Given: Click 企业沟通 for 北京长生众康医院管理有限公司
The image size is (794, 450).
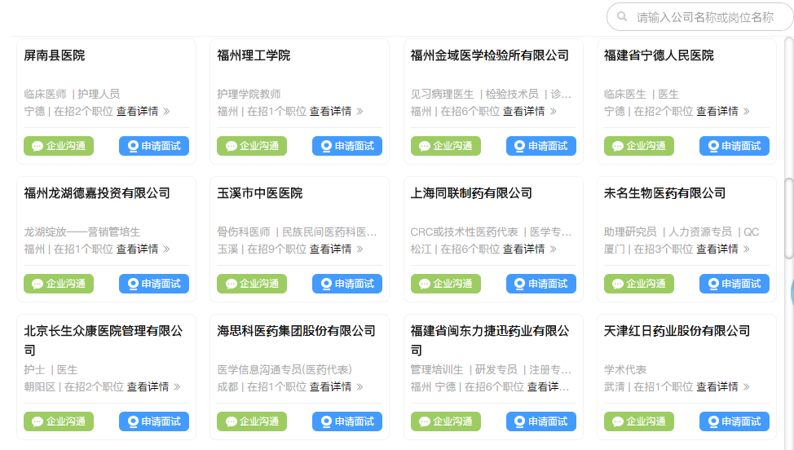Looking at the screenshot, I should [59, 421].
